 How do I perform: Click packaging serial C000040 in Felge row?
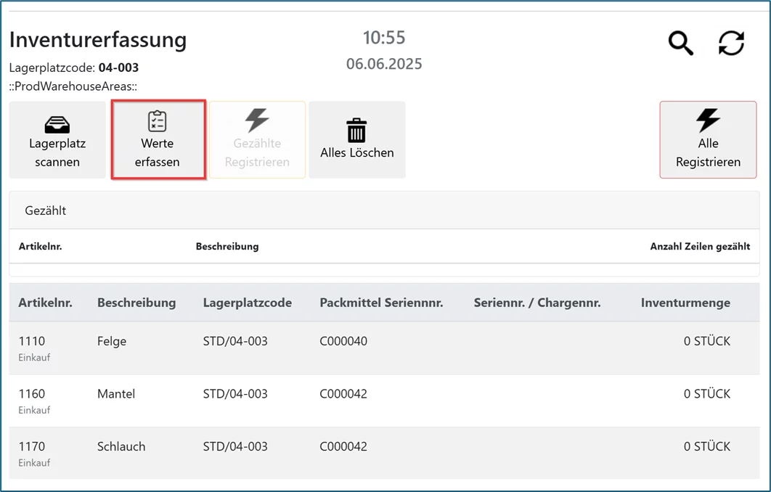pyautogui.click(x=343, y=341)
